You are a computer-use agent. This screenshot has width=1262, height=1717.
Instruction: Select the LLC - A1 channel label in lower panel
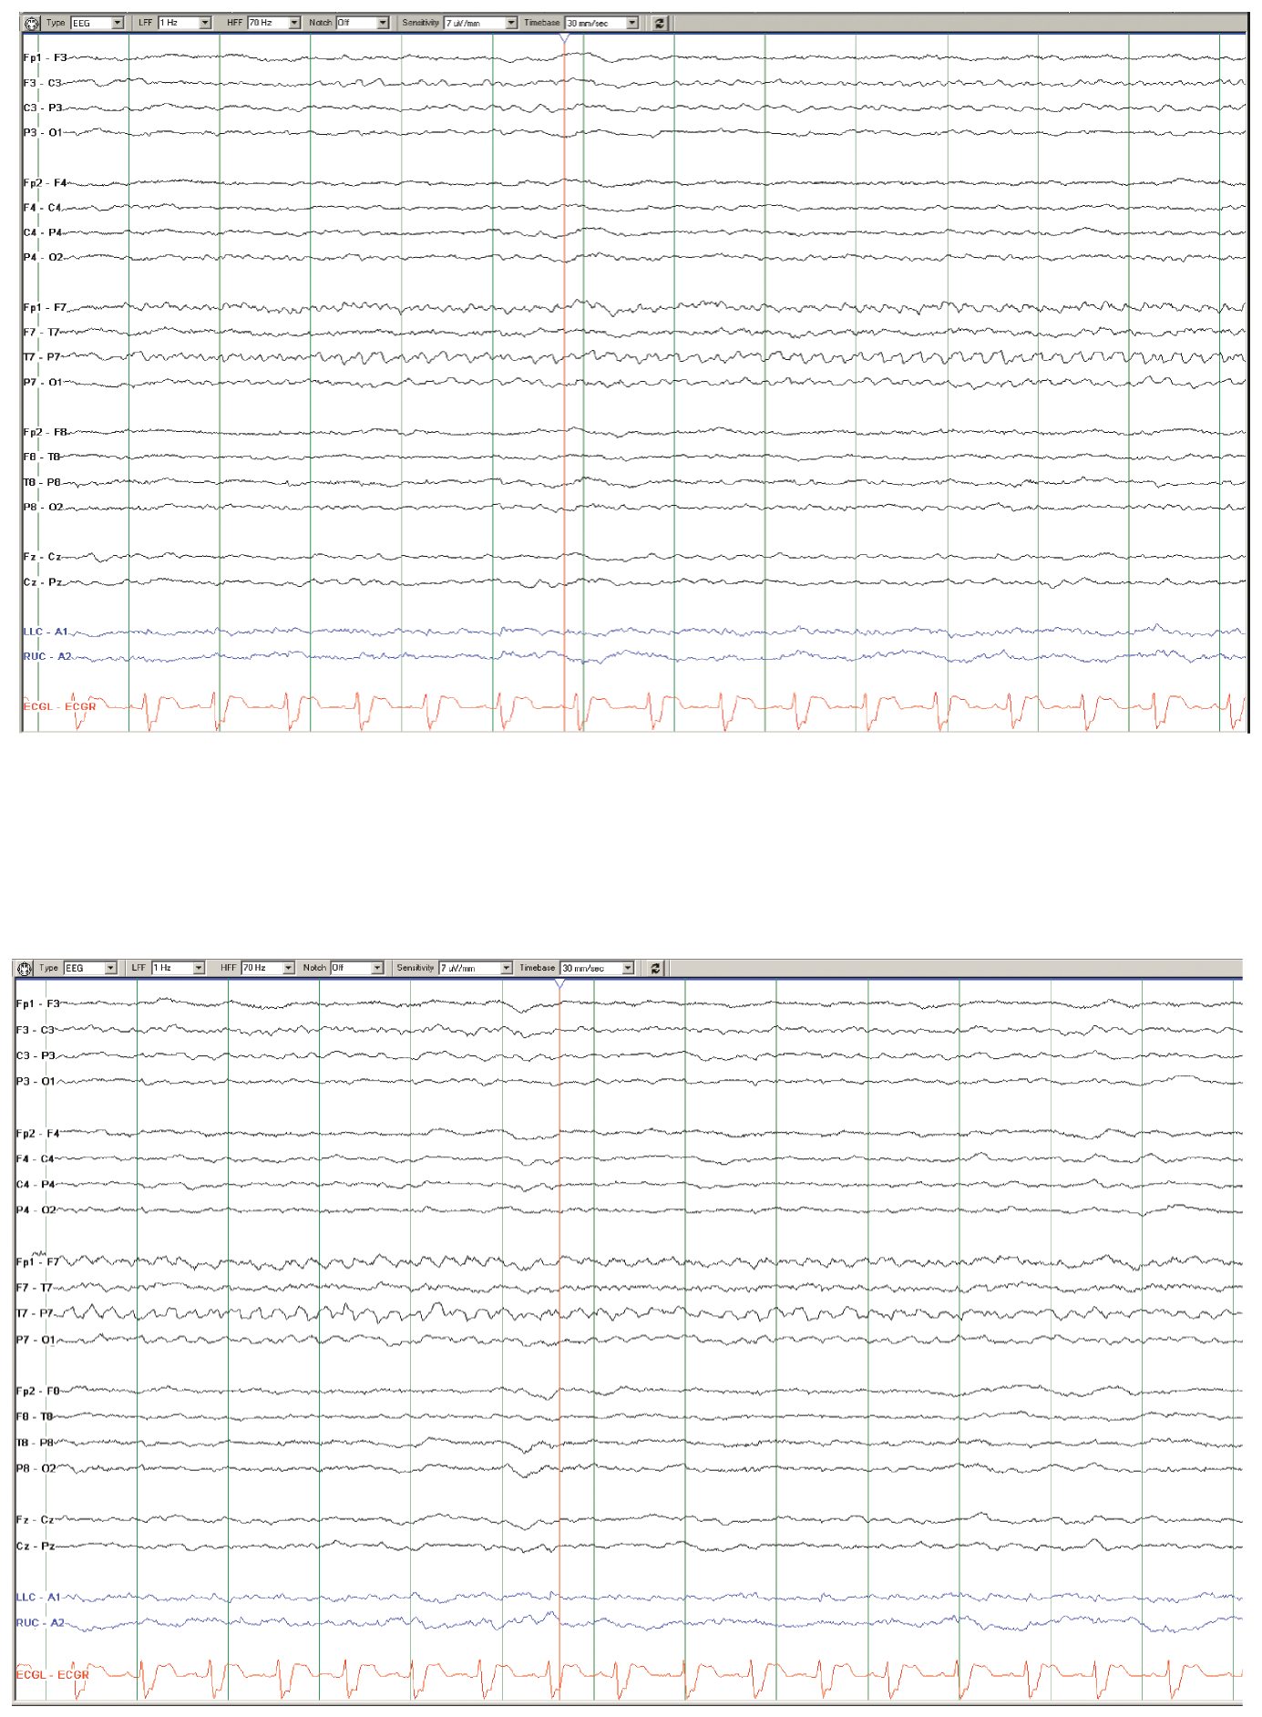[38, 1597]
